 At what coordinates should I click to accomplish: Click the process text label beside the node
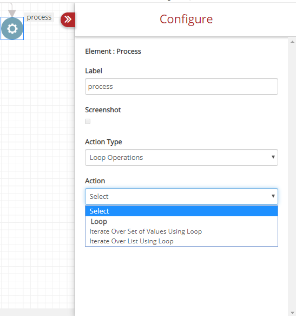[39, 17]
